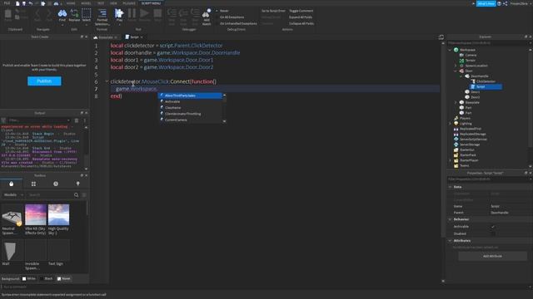This screenshot has height=299, width=533.
Task: Select Black background radio option
Action: point(46,279)
